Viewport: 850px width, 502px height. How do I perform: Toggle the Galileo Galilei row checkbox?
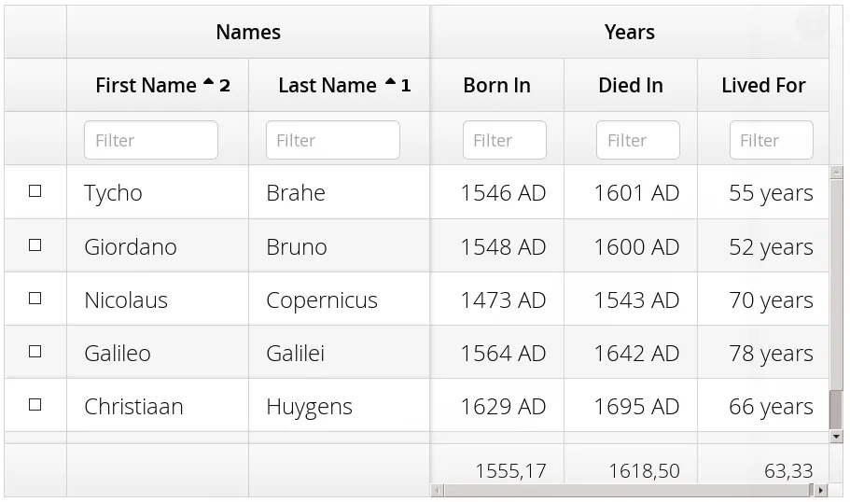(x=35, y=351)
